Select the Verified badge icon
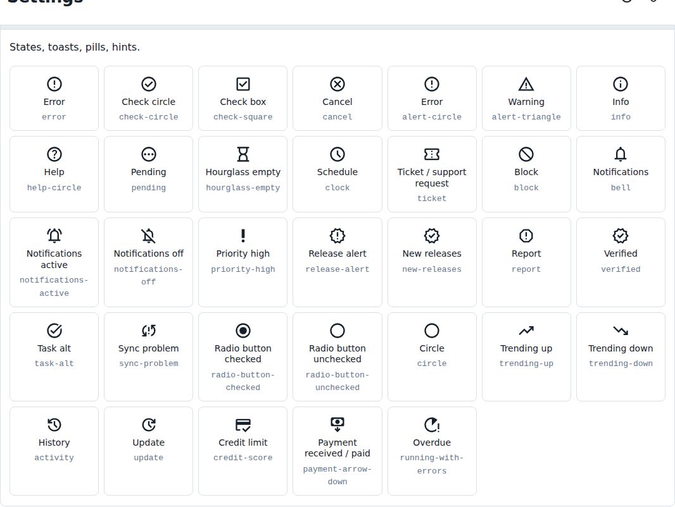 tap(621, 236)
